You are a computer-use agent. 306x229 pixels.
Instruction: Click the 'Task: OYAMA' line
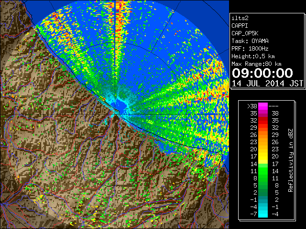(x=250, y=41)
